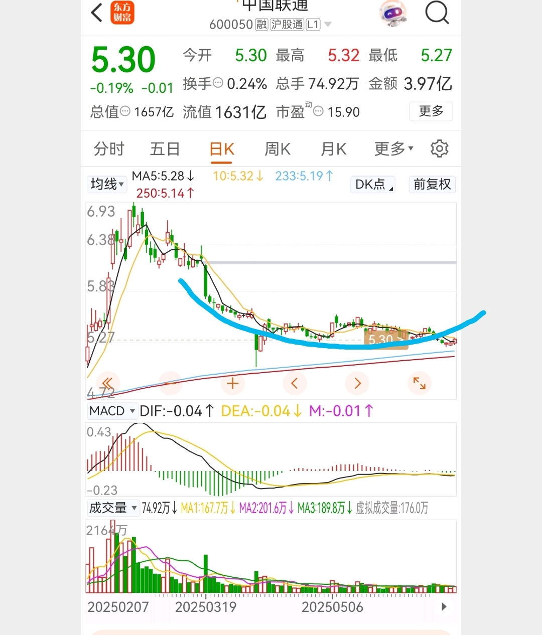Switch to 分时 tab
The image size is (542, 635).
click(x=109, y=149)
